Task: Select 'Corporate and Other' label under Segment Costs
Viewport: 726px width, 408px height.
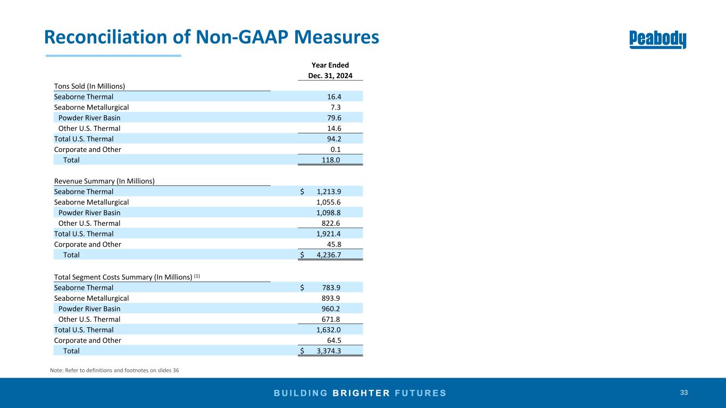Action: point(88,341)
